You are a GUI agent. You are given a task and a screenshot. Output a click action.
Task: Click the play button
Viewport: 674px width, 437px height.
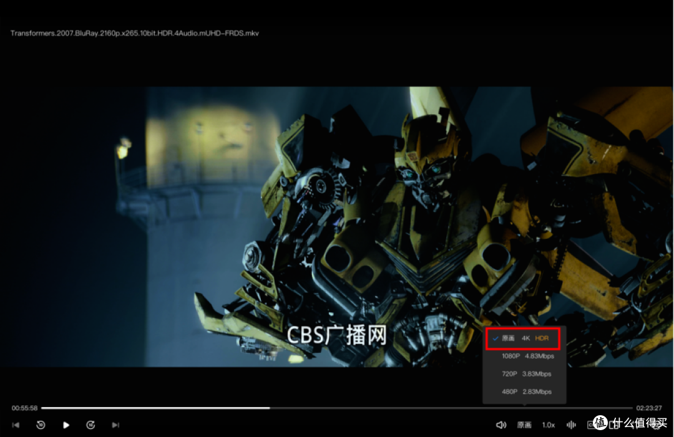point(66,425)
